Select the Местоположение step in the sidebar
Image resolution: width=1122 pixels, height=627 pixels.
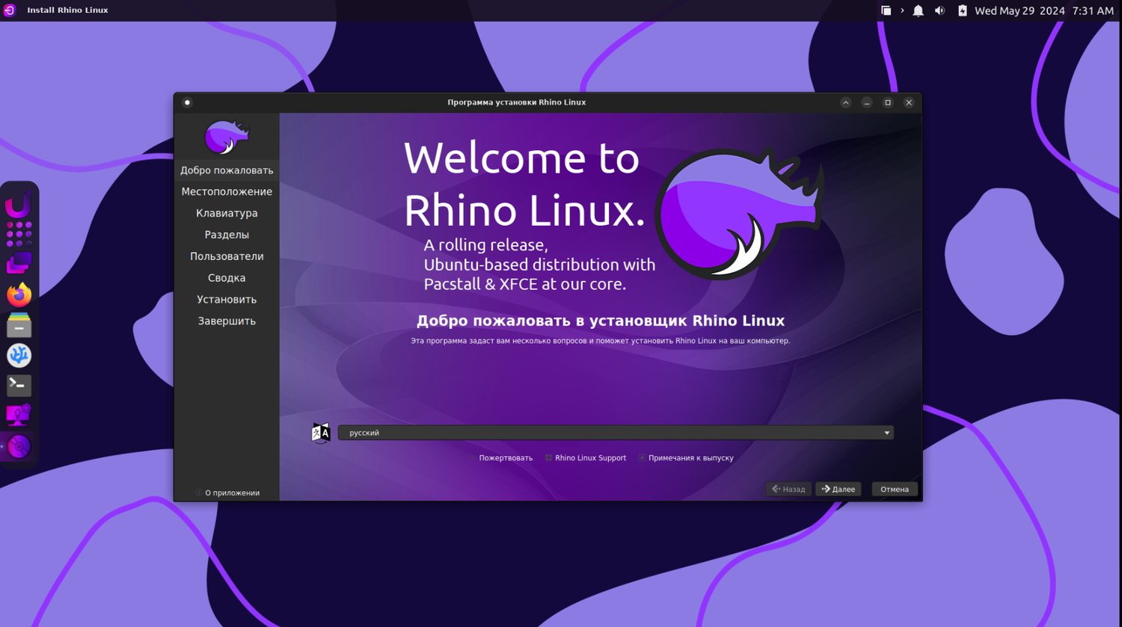[x=227, y=192]
